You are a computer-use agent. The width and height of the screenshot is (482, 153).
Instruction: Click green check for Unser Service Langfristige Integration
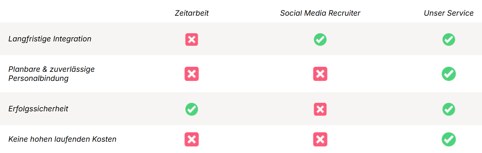(448, 40)
